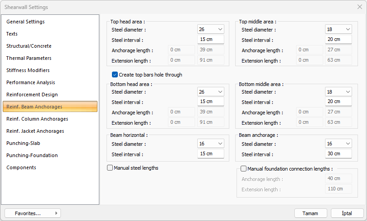The image size is (367, 221).
Task: Close the Shearwall Settings dialog
Action: pos(359,7)
